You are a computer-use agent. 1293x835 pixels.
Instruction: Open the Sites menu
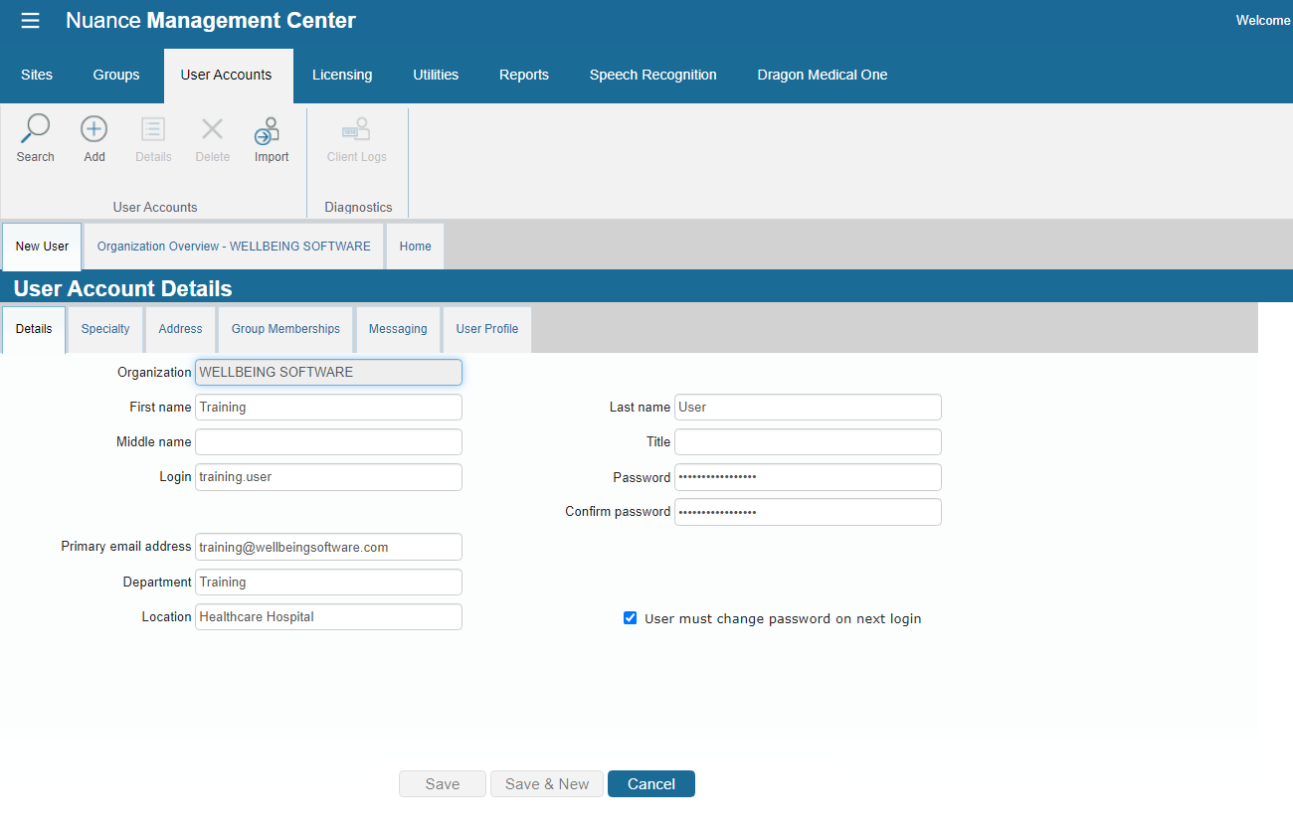pyautogui.click(x=37, y=75)
